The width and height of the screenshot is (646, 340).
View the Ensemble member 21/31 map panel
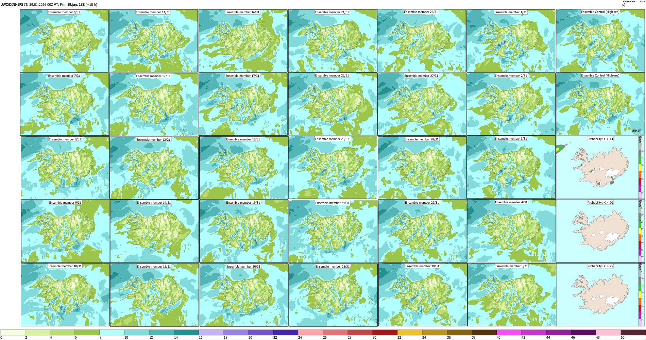pyautogui.click(x=333, y=41)
